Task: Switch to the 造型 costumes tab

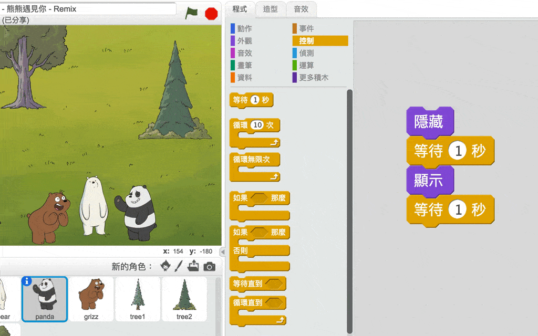Action: tap(270, 9)
